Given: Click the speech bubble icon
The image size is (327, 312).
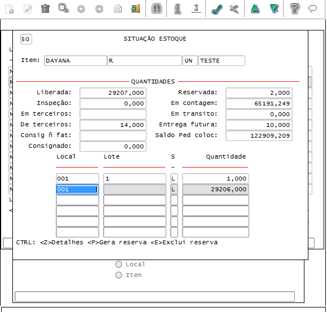Looking at the screenshot, I should (x=312, y=8).
